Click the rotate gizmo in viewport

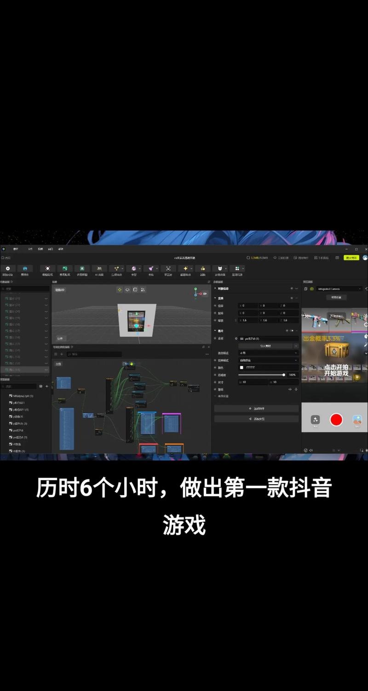pos(127,290)
